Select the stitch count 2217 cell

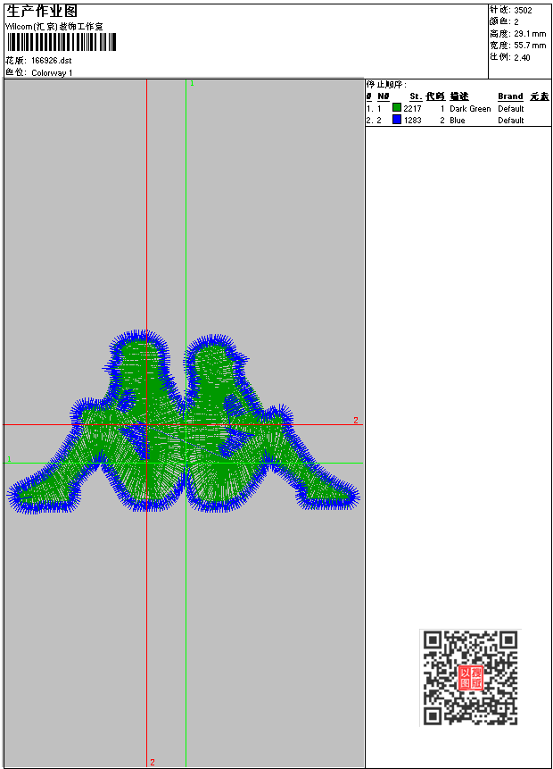click(412, 108)
